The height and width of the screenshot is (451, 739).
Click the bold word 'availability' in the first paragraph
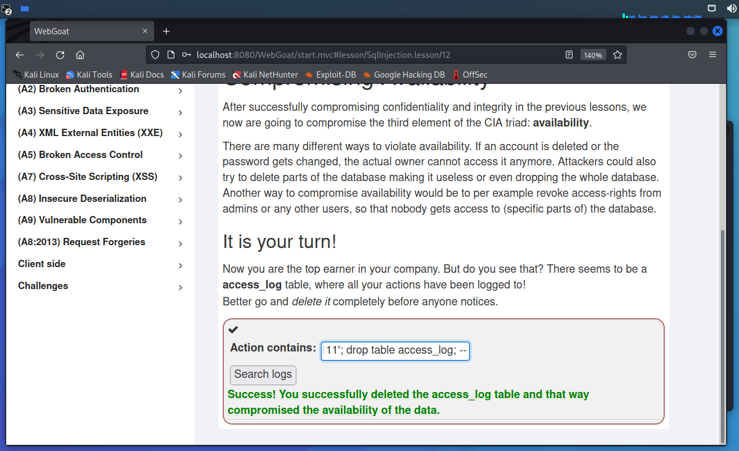[x=561, y=123]
